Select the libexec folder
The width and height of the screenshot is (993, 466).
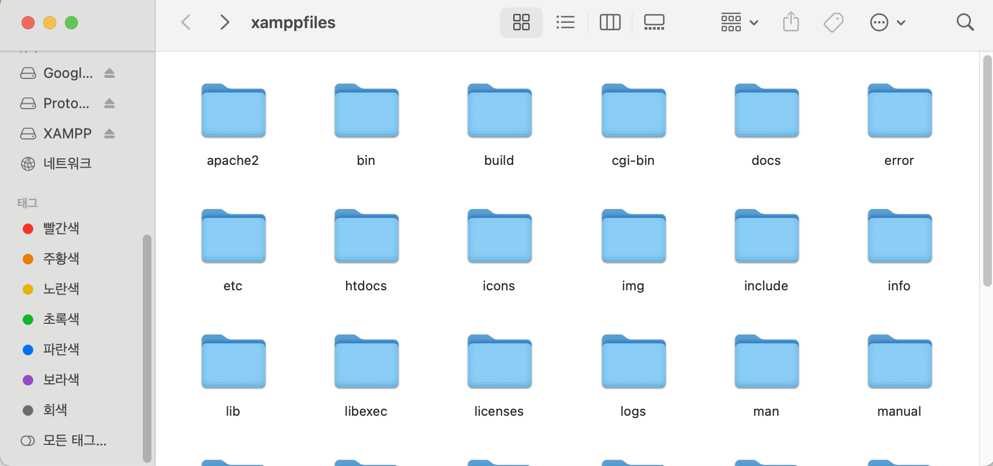(366, 362)
